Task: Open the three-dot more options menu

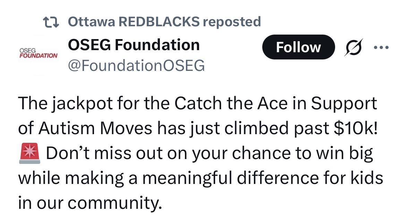Action: [x=381, y=47]
